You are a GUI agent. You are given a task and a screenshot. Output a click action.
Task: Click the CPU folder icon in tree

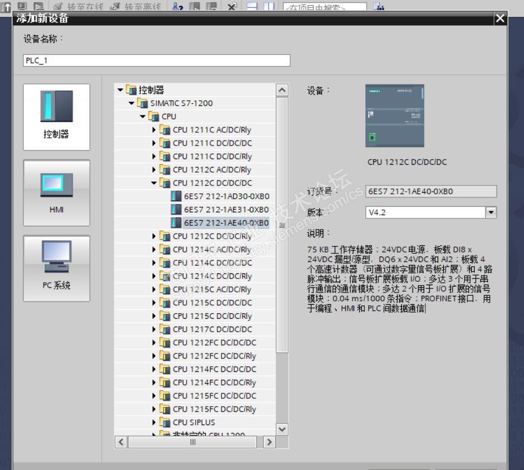[x=154, y=117]
